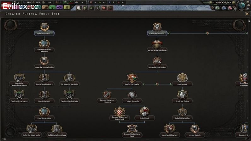The height and width of the screenshot is (141, 251).
Task: Select the Reinforce Industry focus icon
Action: pos(44,27)
